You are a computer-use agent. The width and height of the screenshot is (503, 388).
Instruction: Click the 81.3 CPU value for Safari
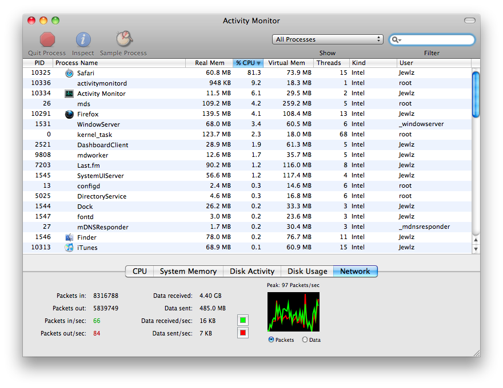coord(254,72)
